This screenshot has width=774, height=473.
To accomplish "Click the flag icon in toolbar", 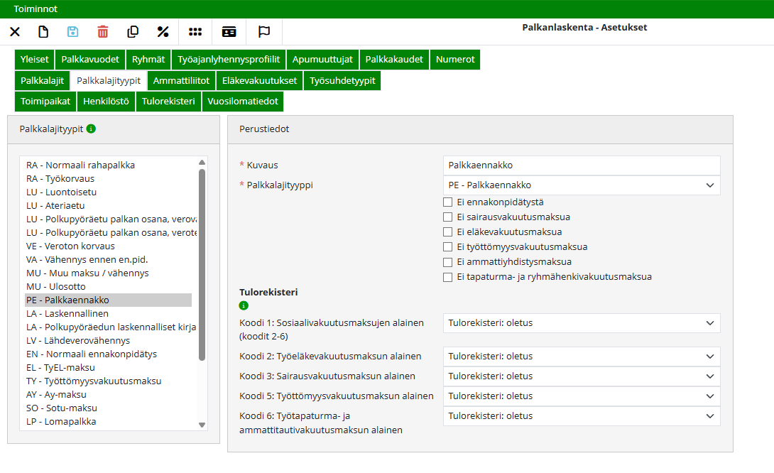I will pos(263,31).
